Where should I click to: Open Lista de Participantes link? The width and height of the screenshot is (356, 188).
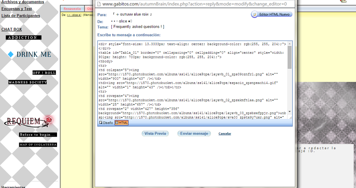pos(21,16)
